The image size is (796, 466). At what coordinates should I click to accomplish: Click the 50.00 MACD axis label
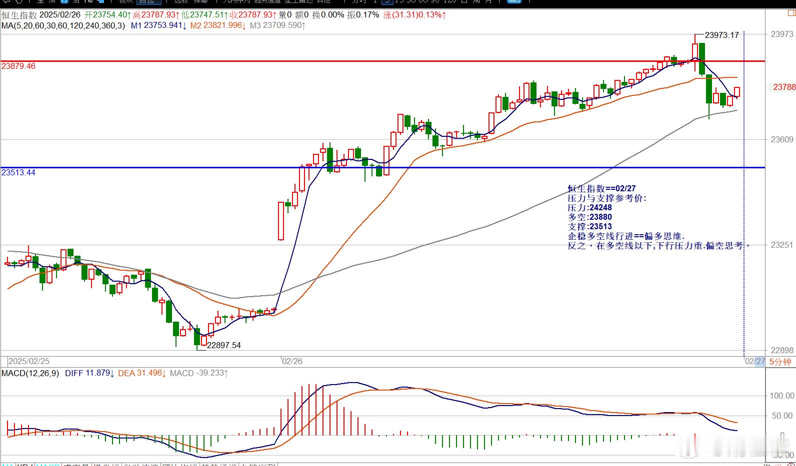(783, 416)
